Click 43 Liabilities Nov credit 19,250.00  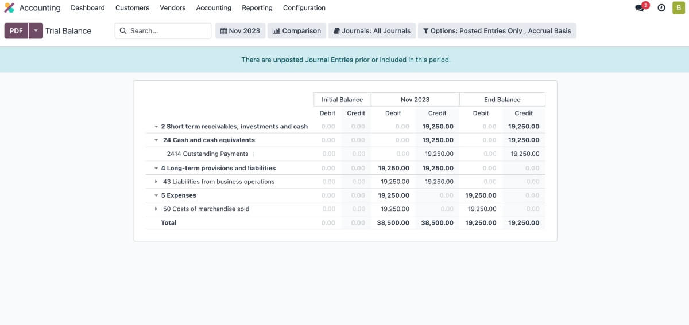(439, 182)
